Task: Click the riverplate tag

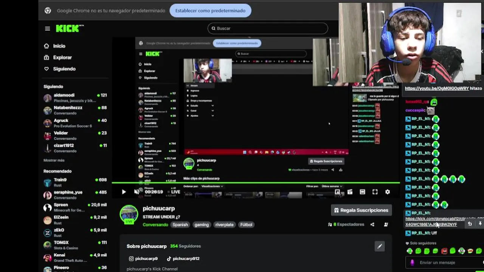Action: (x=224, y=224)
